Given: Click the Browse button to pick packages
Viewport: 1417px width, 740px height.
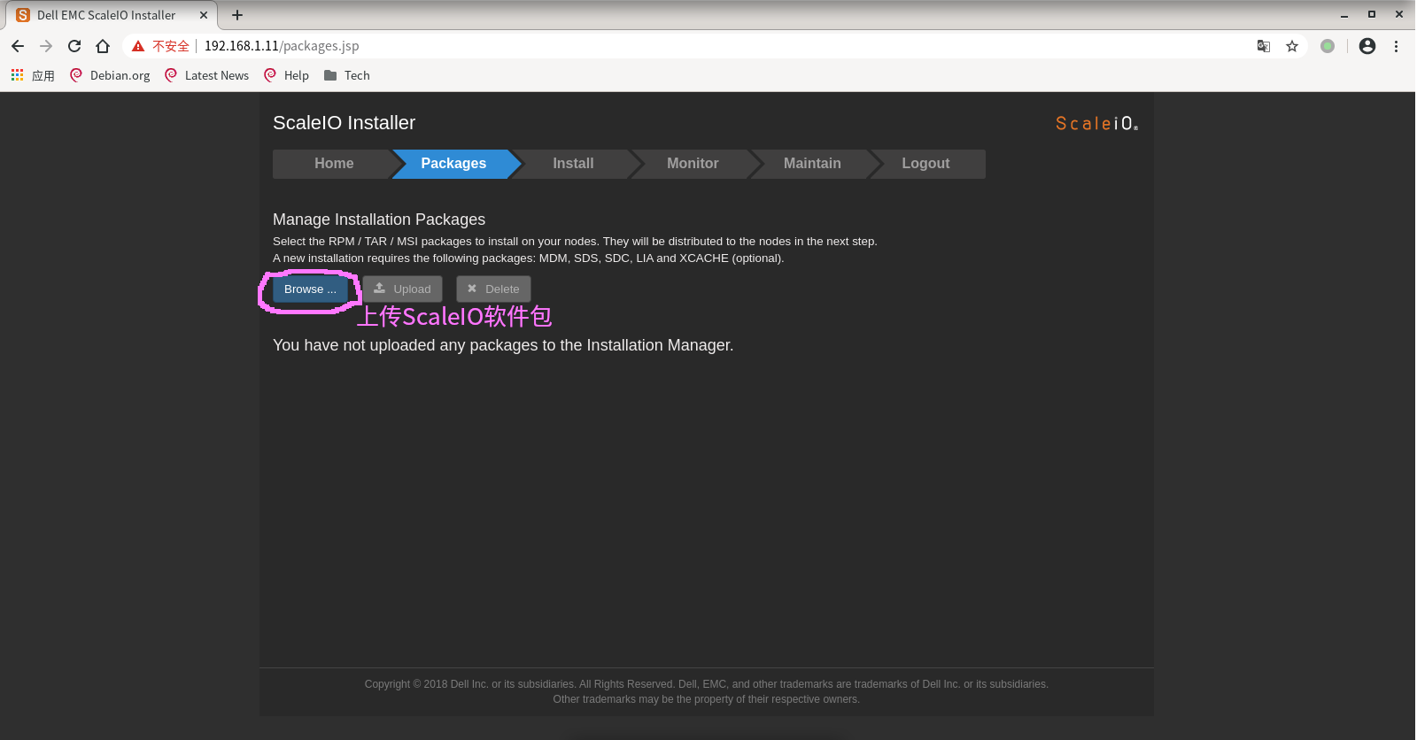Looking at the screenshot, I should pos(310,289).
